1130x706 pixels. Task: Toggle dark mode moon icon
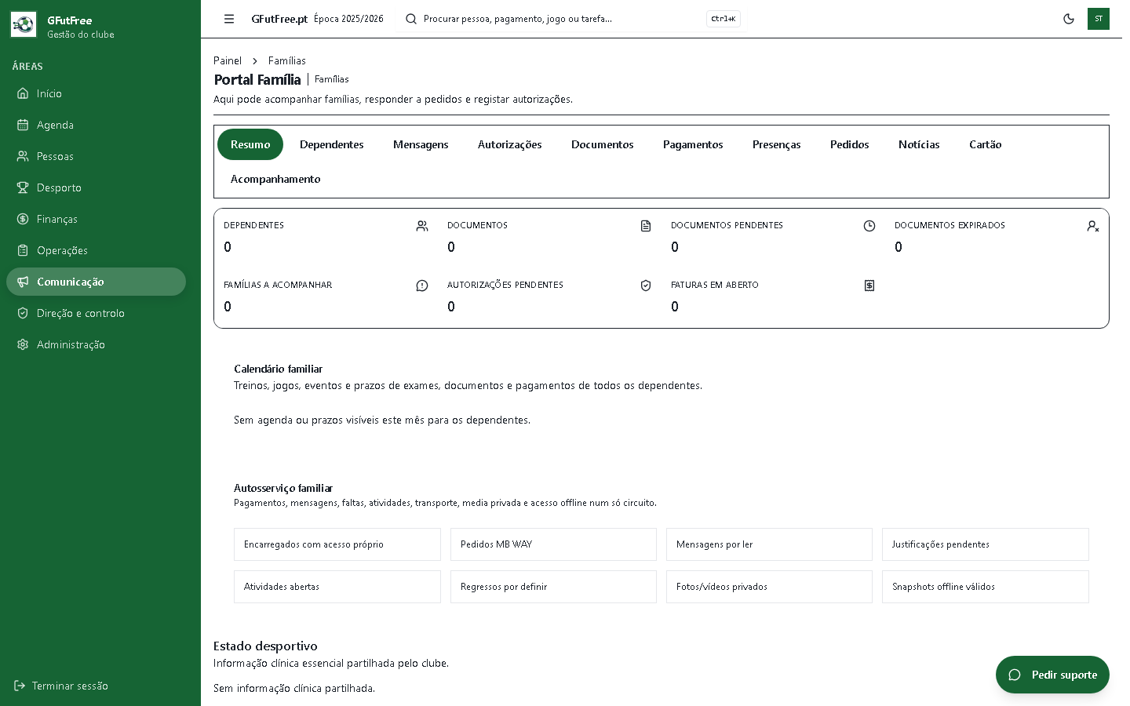(x=1069, y=19)
